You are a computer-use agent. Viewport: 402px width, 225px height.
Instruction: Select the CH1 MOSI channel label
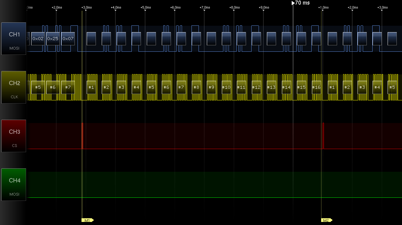[14, 39]
